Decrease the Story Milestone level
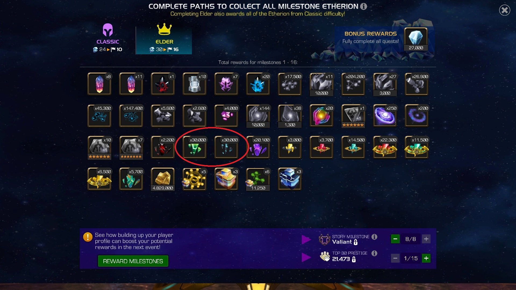516x290 pixels. click(x=395, y=239)
